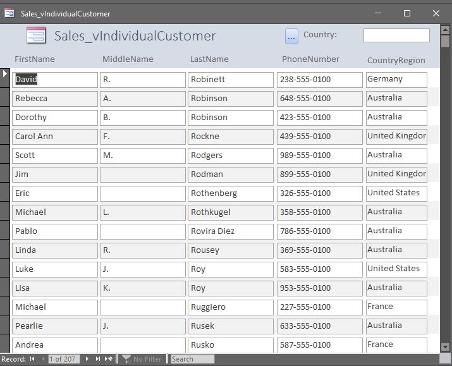Image resolution: width=452 pixels, height=366 pixels.
Task: Click the LastName field containing Rusek
Action: [x=231, y=326]
